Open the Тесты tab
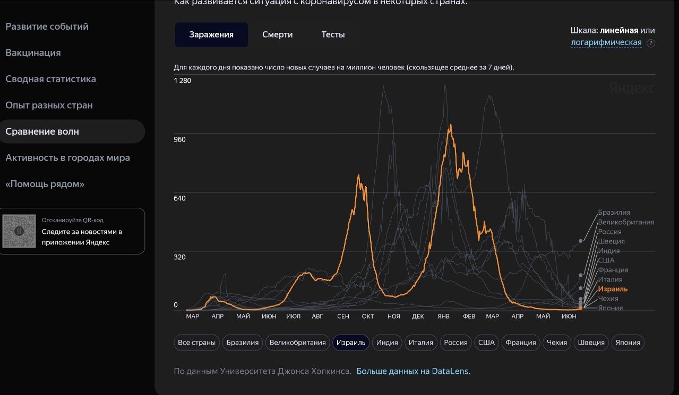The height and width of the screenshot is (395, 679). [x=333, y=34]
